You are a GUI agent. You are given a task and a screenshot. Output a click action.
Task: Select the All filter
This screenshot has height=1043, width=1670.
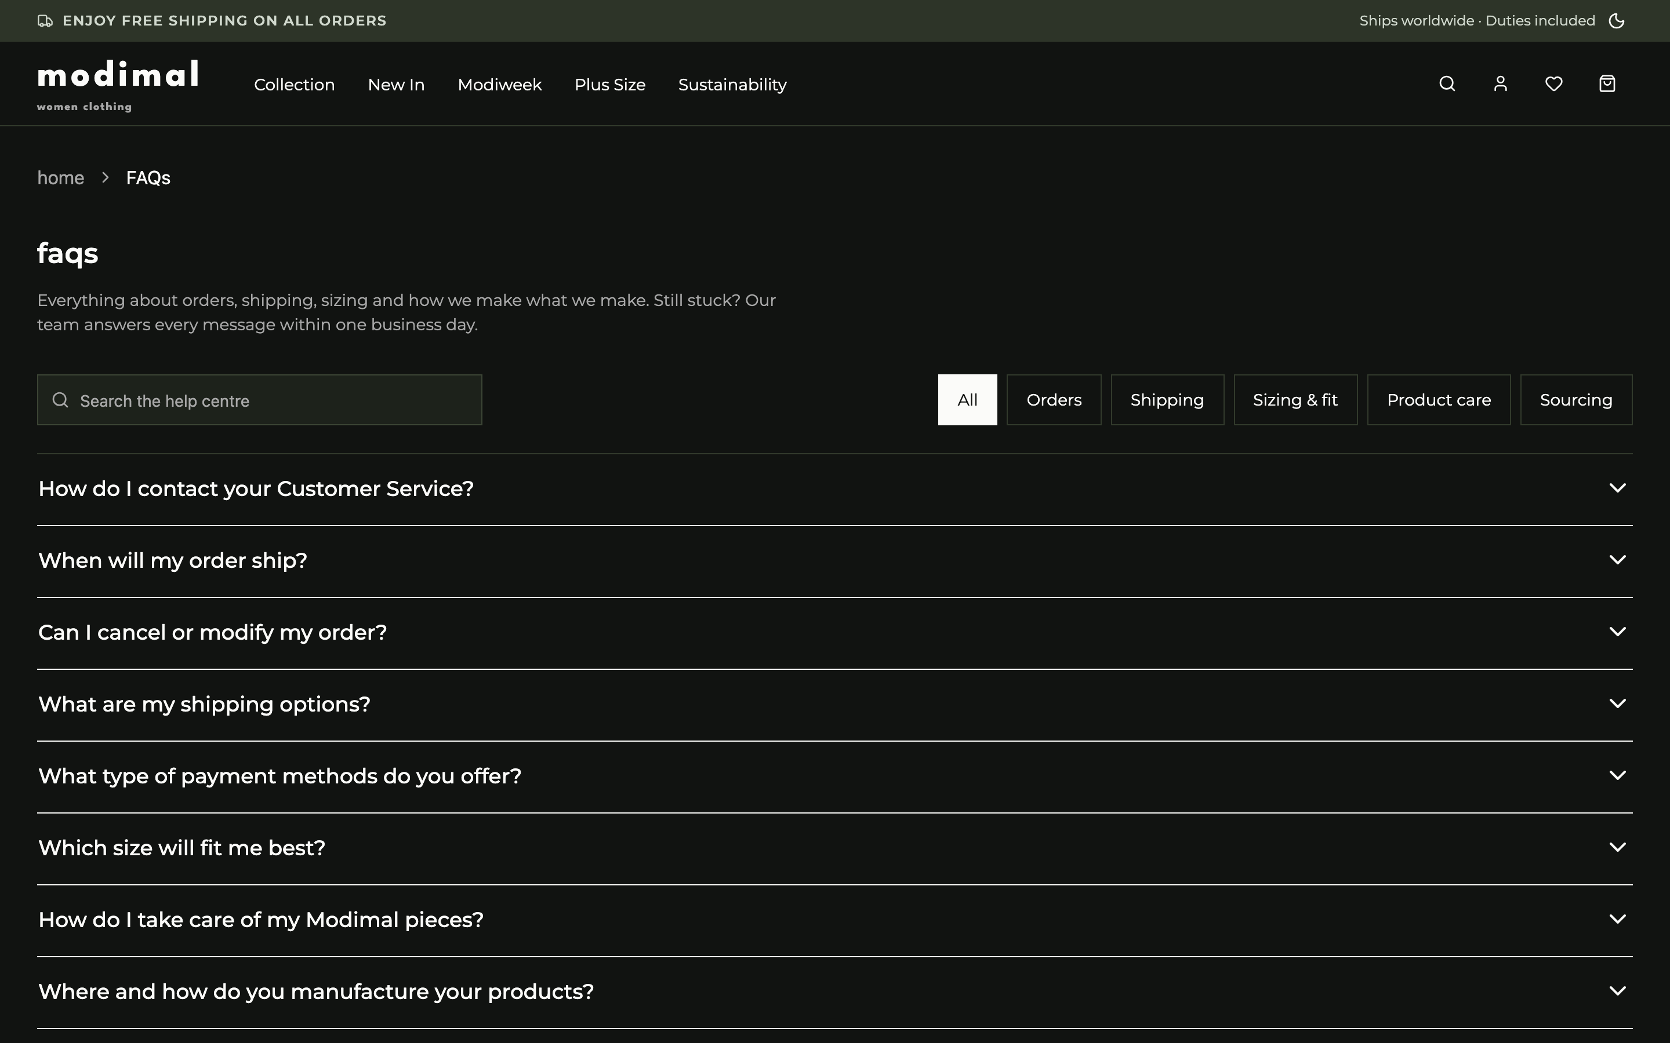click(967, 400)
